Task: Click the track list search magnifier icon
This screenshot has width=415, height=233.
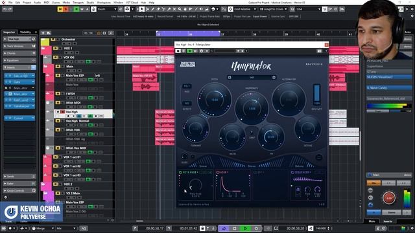Action: point(111,33)
